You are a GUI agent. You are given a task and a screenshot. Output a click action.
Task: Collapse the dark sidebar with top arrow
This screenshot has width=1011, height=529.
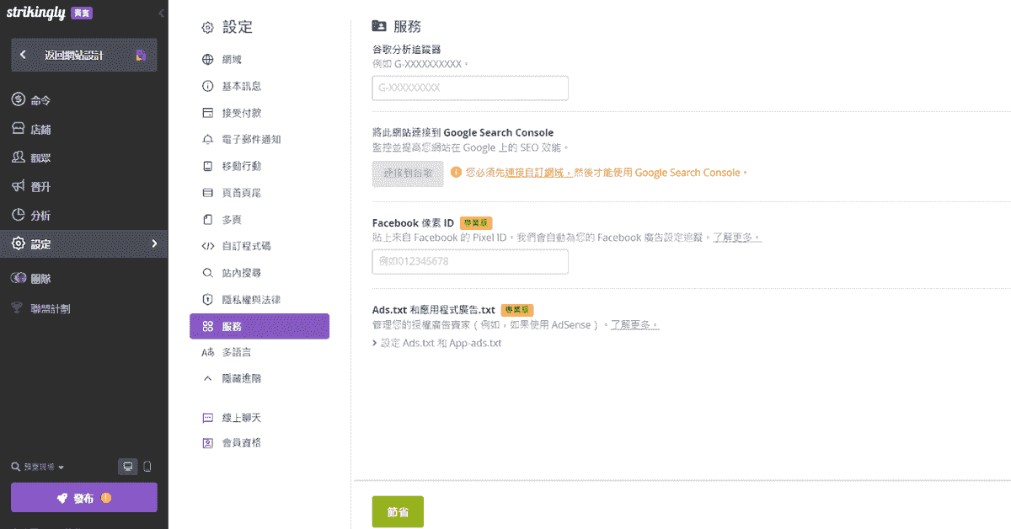[161, 13]
